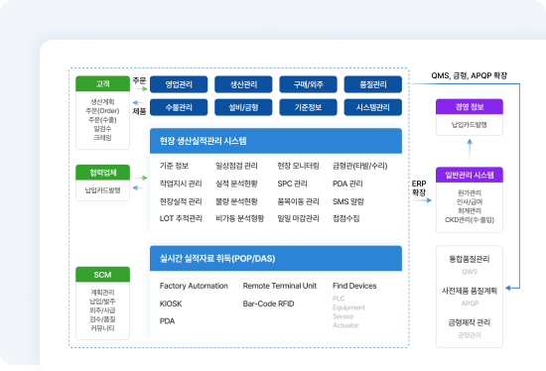The width and height of the screenshot is (546, 371).
Task: Click the 영업관리 blue box
Action: [x=179, y=84]
